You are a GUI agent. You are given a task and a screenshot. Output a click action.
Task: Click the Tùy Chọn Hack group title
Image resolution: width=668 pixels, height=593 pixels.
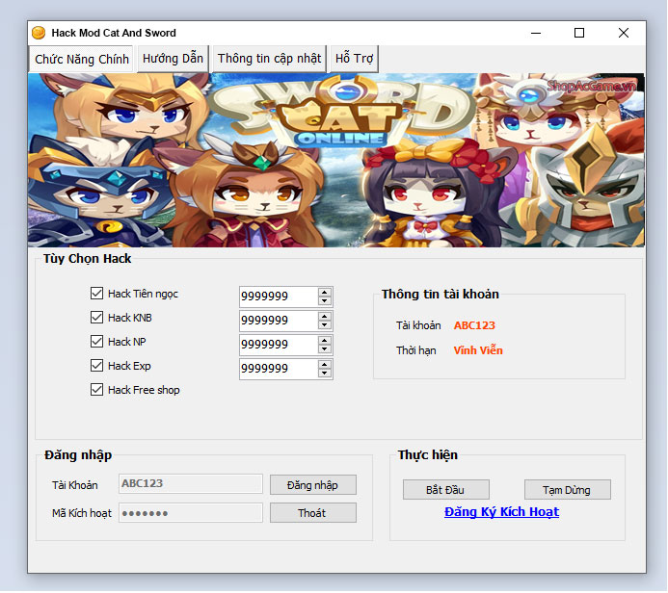(x=88, y=259)
